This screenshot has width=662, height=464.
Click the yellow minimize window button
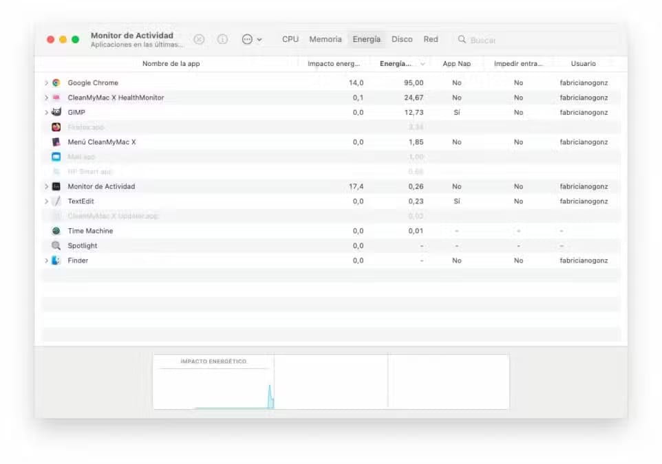click(63, 39)
